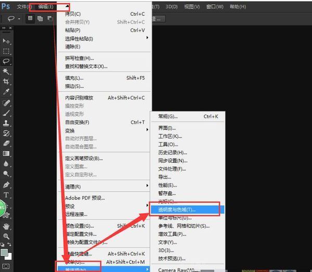Open the 视图(V) menu

tap(192, 7)
